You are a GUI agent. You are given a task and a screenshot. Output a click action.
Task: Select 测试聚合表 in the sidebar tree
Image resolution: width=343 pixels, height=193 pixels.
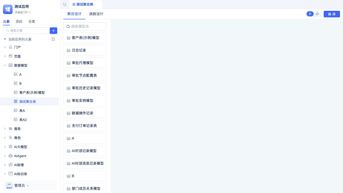pyautogui.click(x=29, y=102)
